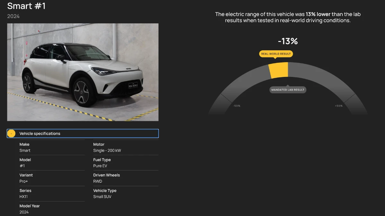The image size is (385, 216).
Task: Click the yellow segment on the gauge
Action: tap(278, 70)
